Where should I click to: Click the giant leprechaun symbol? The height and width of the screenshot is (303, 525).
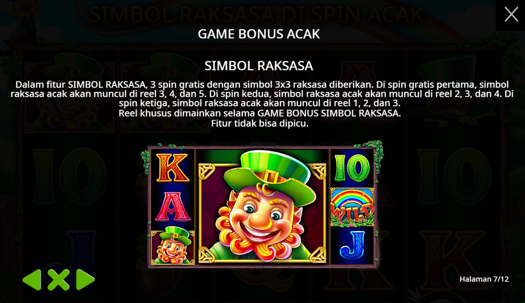click(262, 207)
